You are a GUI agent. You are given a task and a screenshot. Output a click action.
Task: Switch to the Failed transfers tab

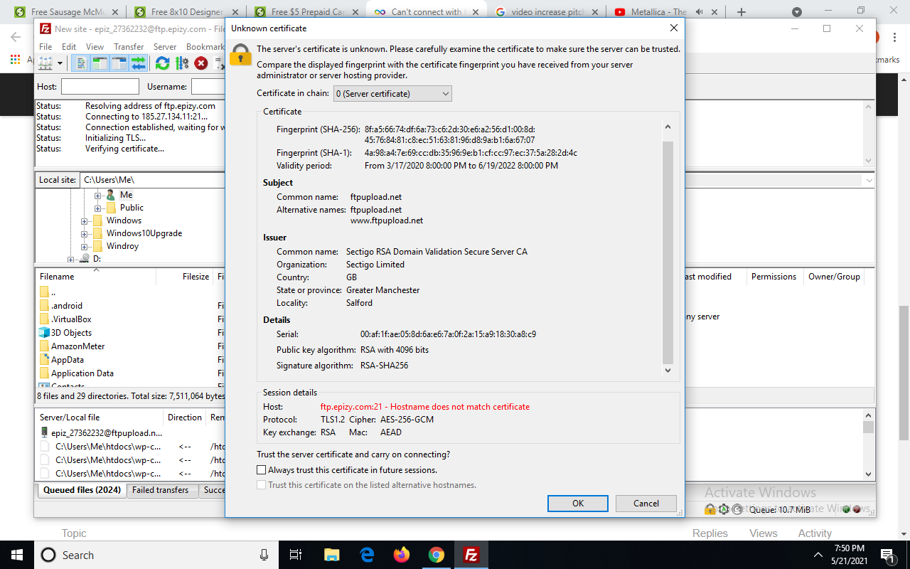161,490
